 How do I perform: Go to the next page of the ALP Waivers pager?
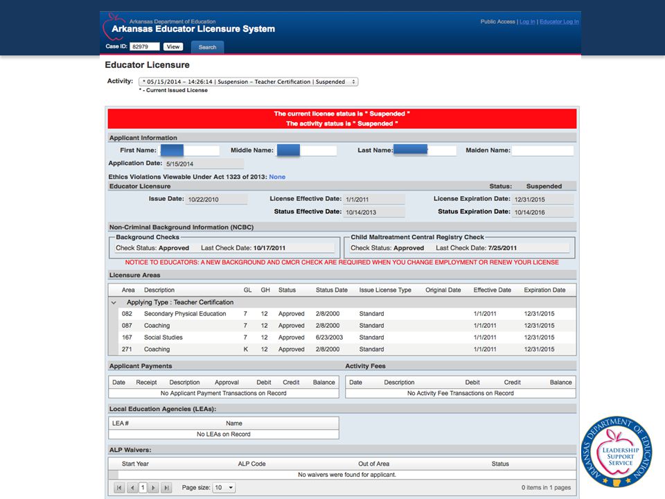point(154,487)
